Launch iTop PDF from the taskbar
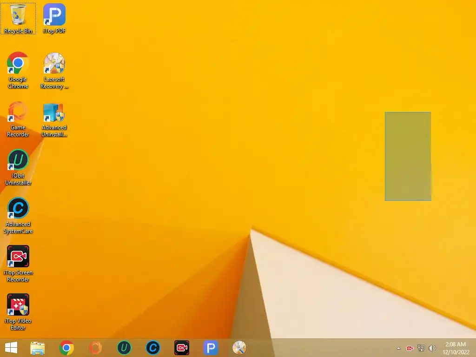The height and width of the screenshot is (357, 476). click(211, 348)
